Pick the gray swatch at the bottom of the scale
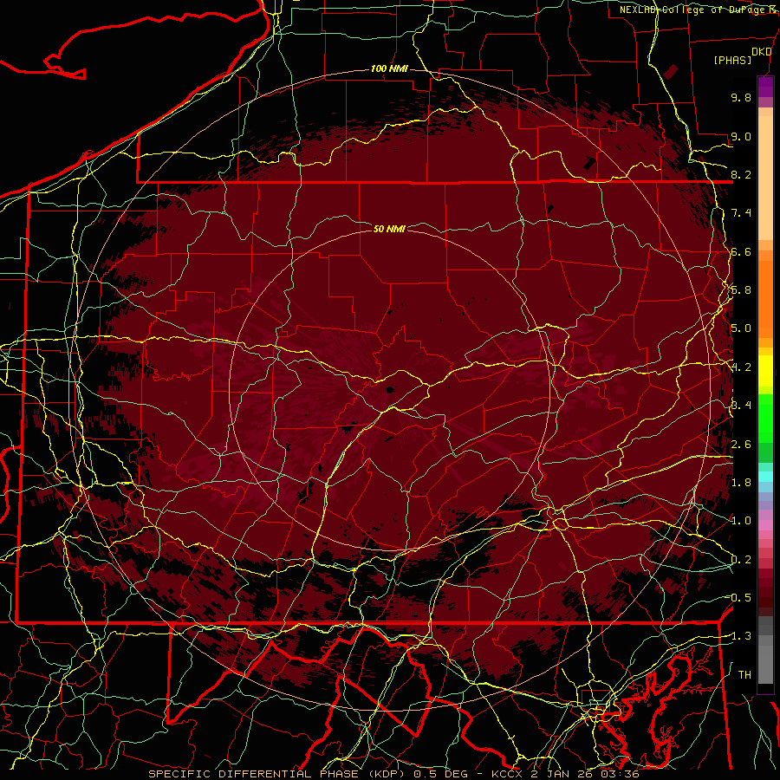This screenshot has width=780, height=780. 765,664
